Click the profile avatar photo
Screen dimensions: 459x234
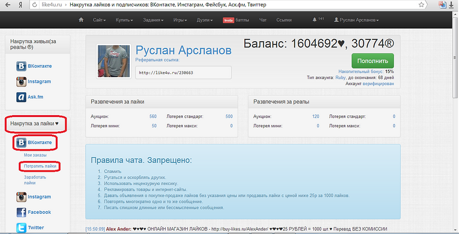(x=113, y=61)
